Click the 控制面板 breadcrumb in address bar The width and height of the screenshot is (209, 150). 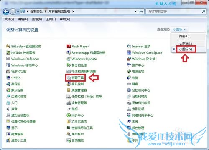tap(36, 11)
